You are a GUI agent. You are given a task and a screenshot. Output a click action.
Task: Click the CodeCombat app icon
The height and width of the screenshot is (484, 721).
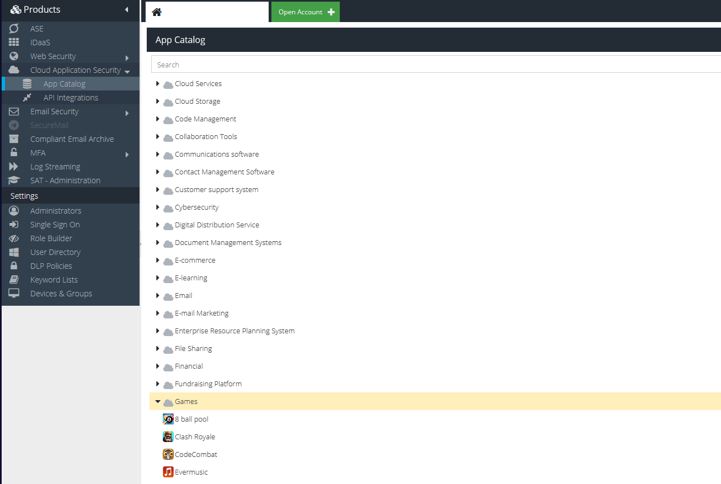(x=168, y=454)
